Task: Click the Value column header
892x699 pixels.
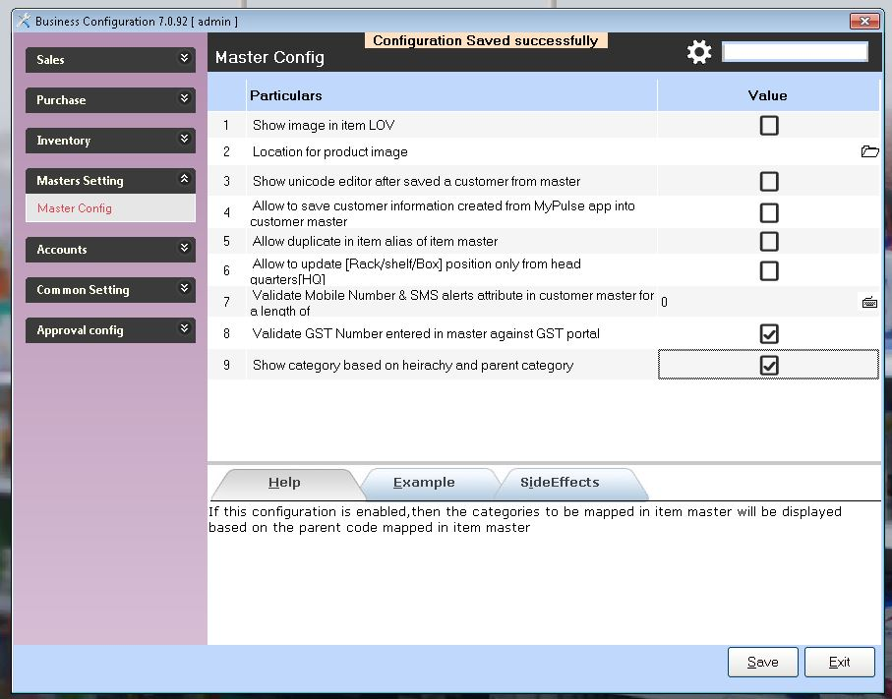Action: click(x=767, y=95)
